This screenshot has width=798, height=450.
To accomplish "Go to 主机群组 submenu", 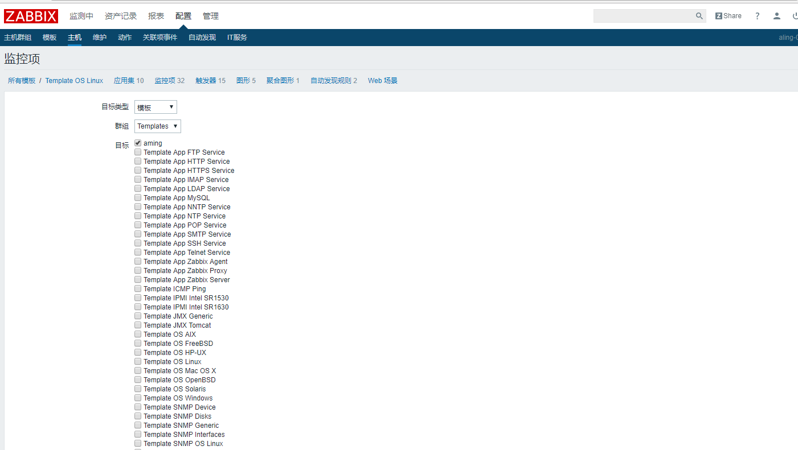I will point(18,38).
